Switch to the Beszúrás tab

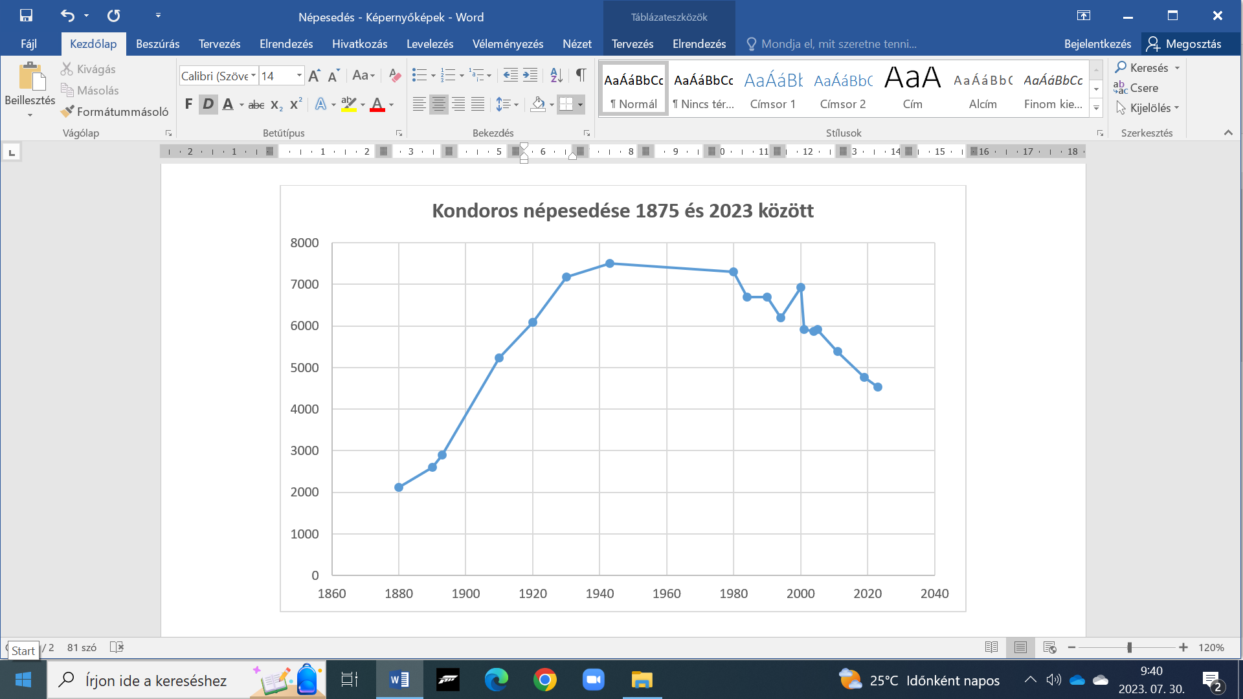(158, 44)
